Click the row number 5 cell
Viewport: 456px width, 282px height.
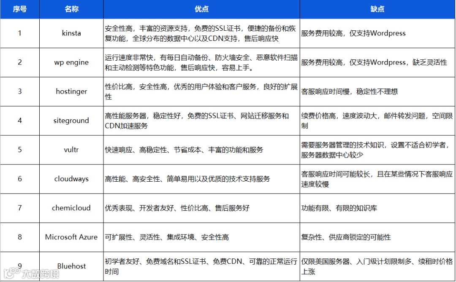tap(19, 150)
